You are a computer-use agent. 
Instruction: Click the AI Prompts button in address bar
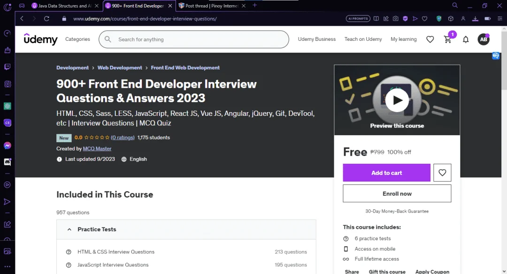point(358,19)
